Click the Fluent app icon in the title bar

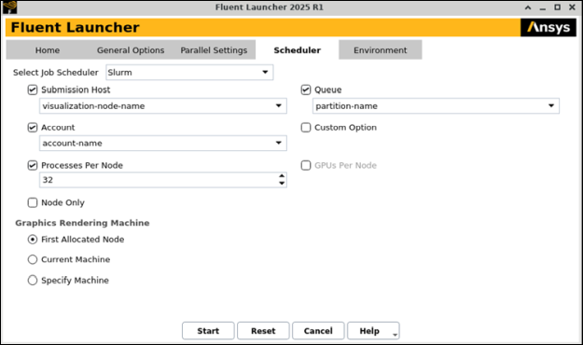[9, 7]
